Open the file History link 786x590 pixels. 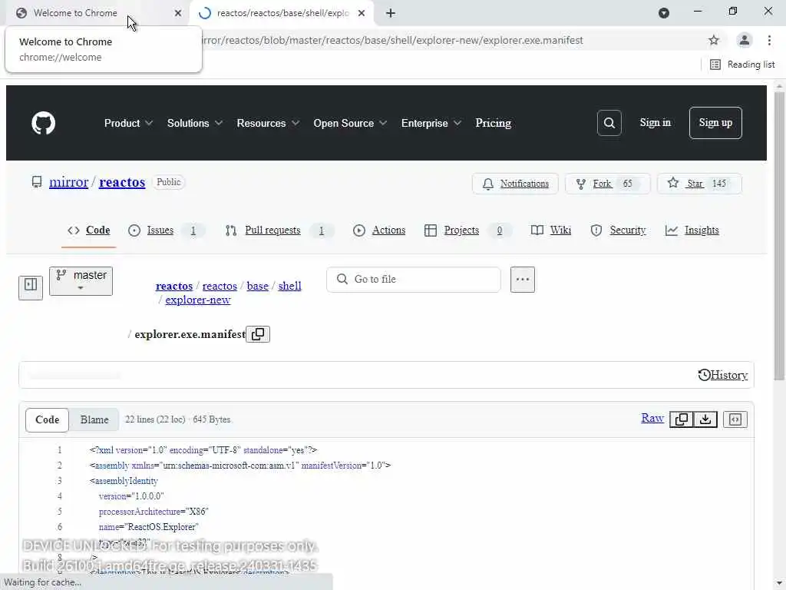pos(723,375)
